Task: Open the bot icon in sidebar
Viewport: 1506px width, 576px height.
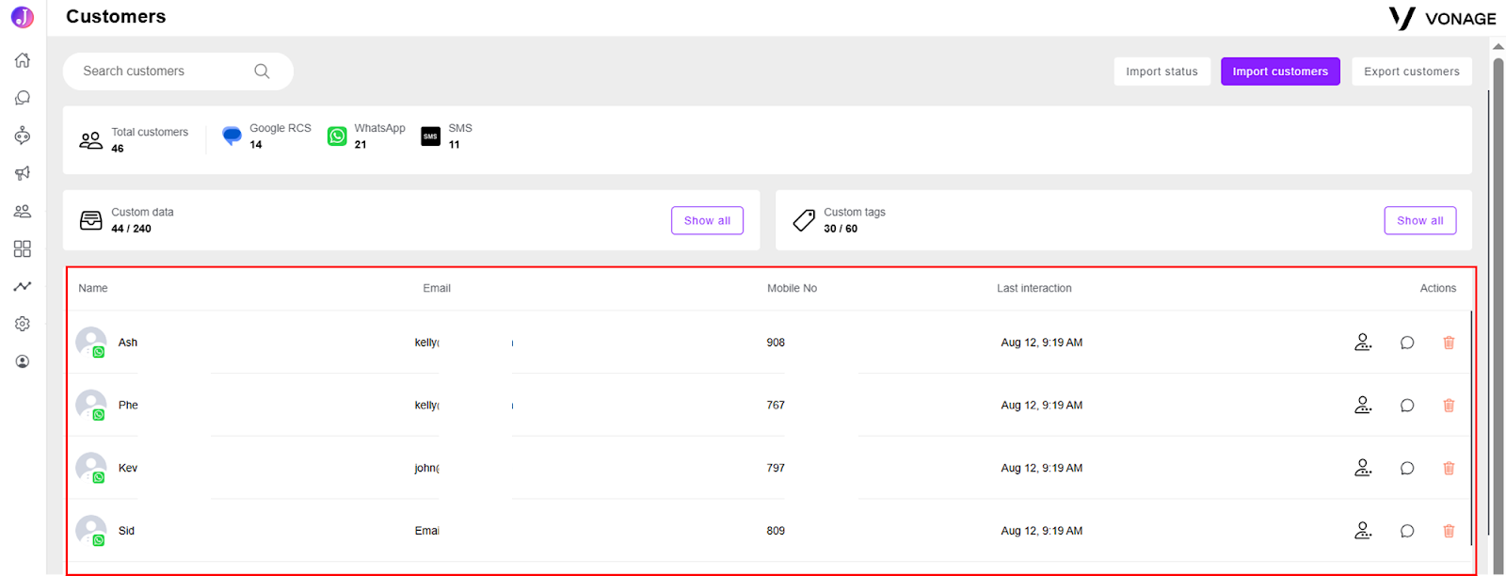Action: [23, 136]
